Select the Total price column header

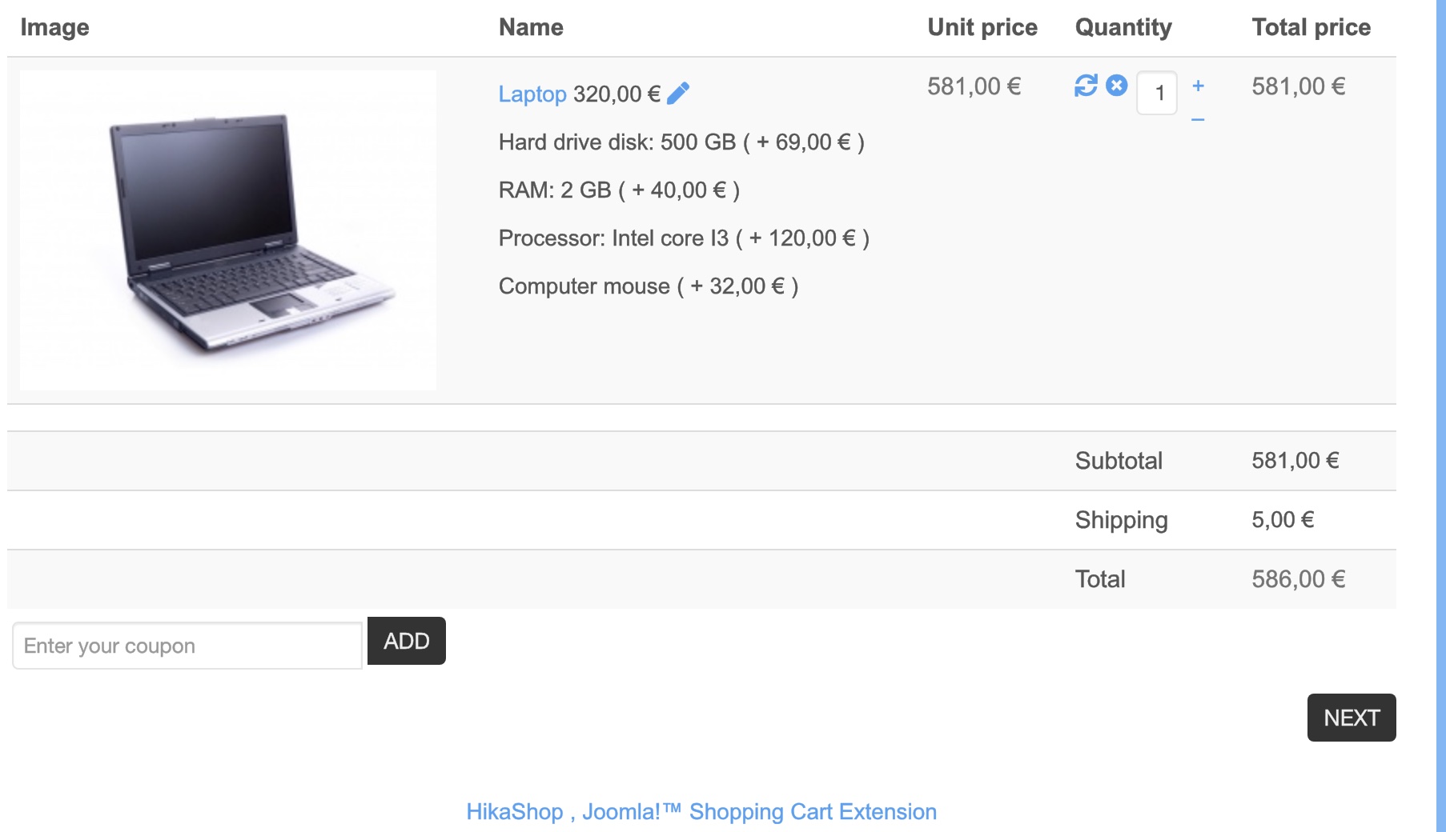pos(1311,27)
